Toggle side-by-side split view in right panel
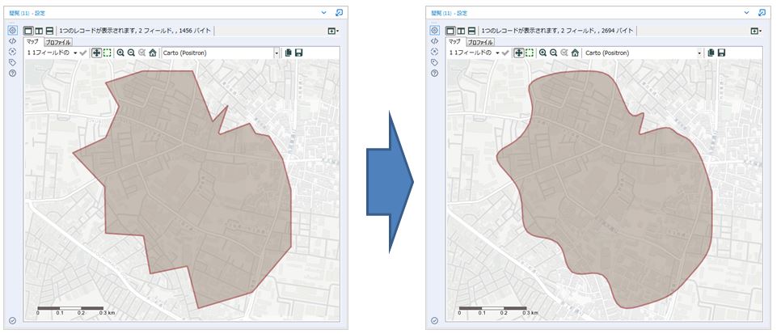This screenshot has height=334, width=781. point(460,30)
